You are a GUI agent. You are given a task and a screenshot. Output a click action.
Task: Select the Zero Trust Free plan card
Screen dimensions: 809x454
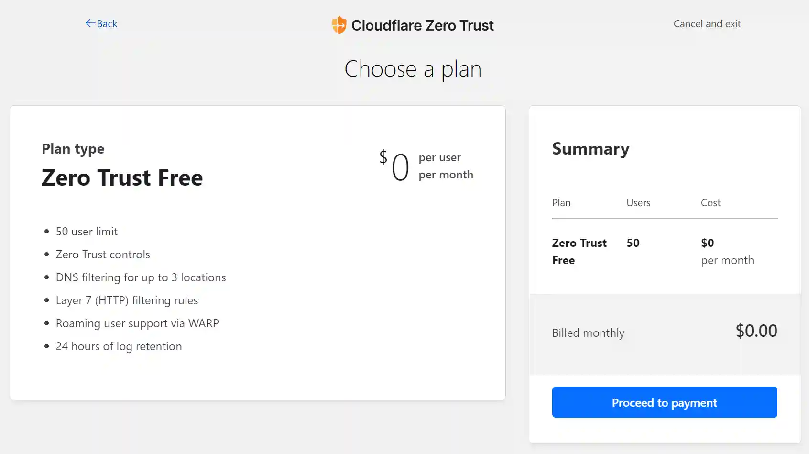point(258,253)
